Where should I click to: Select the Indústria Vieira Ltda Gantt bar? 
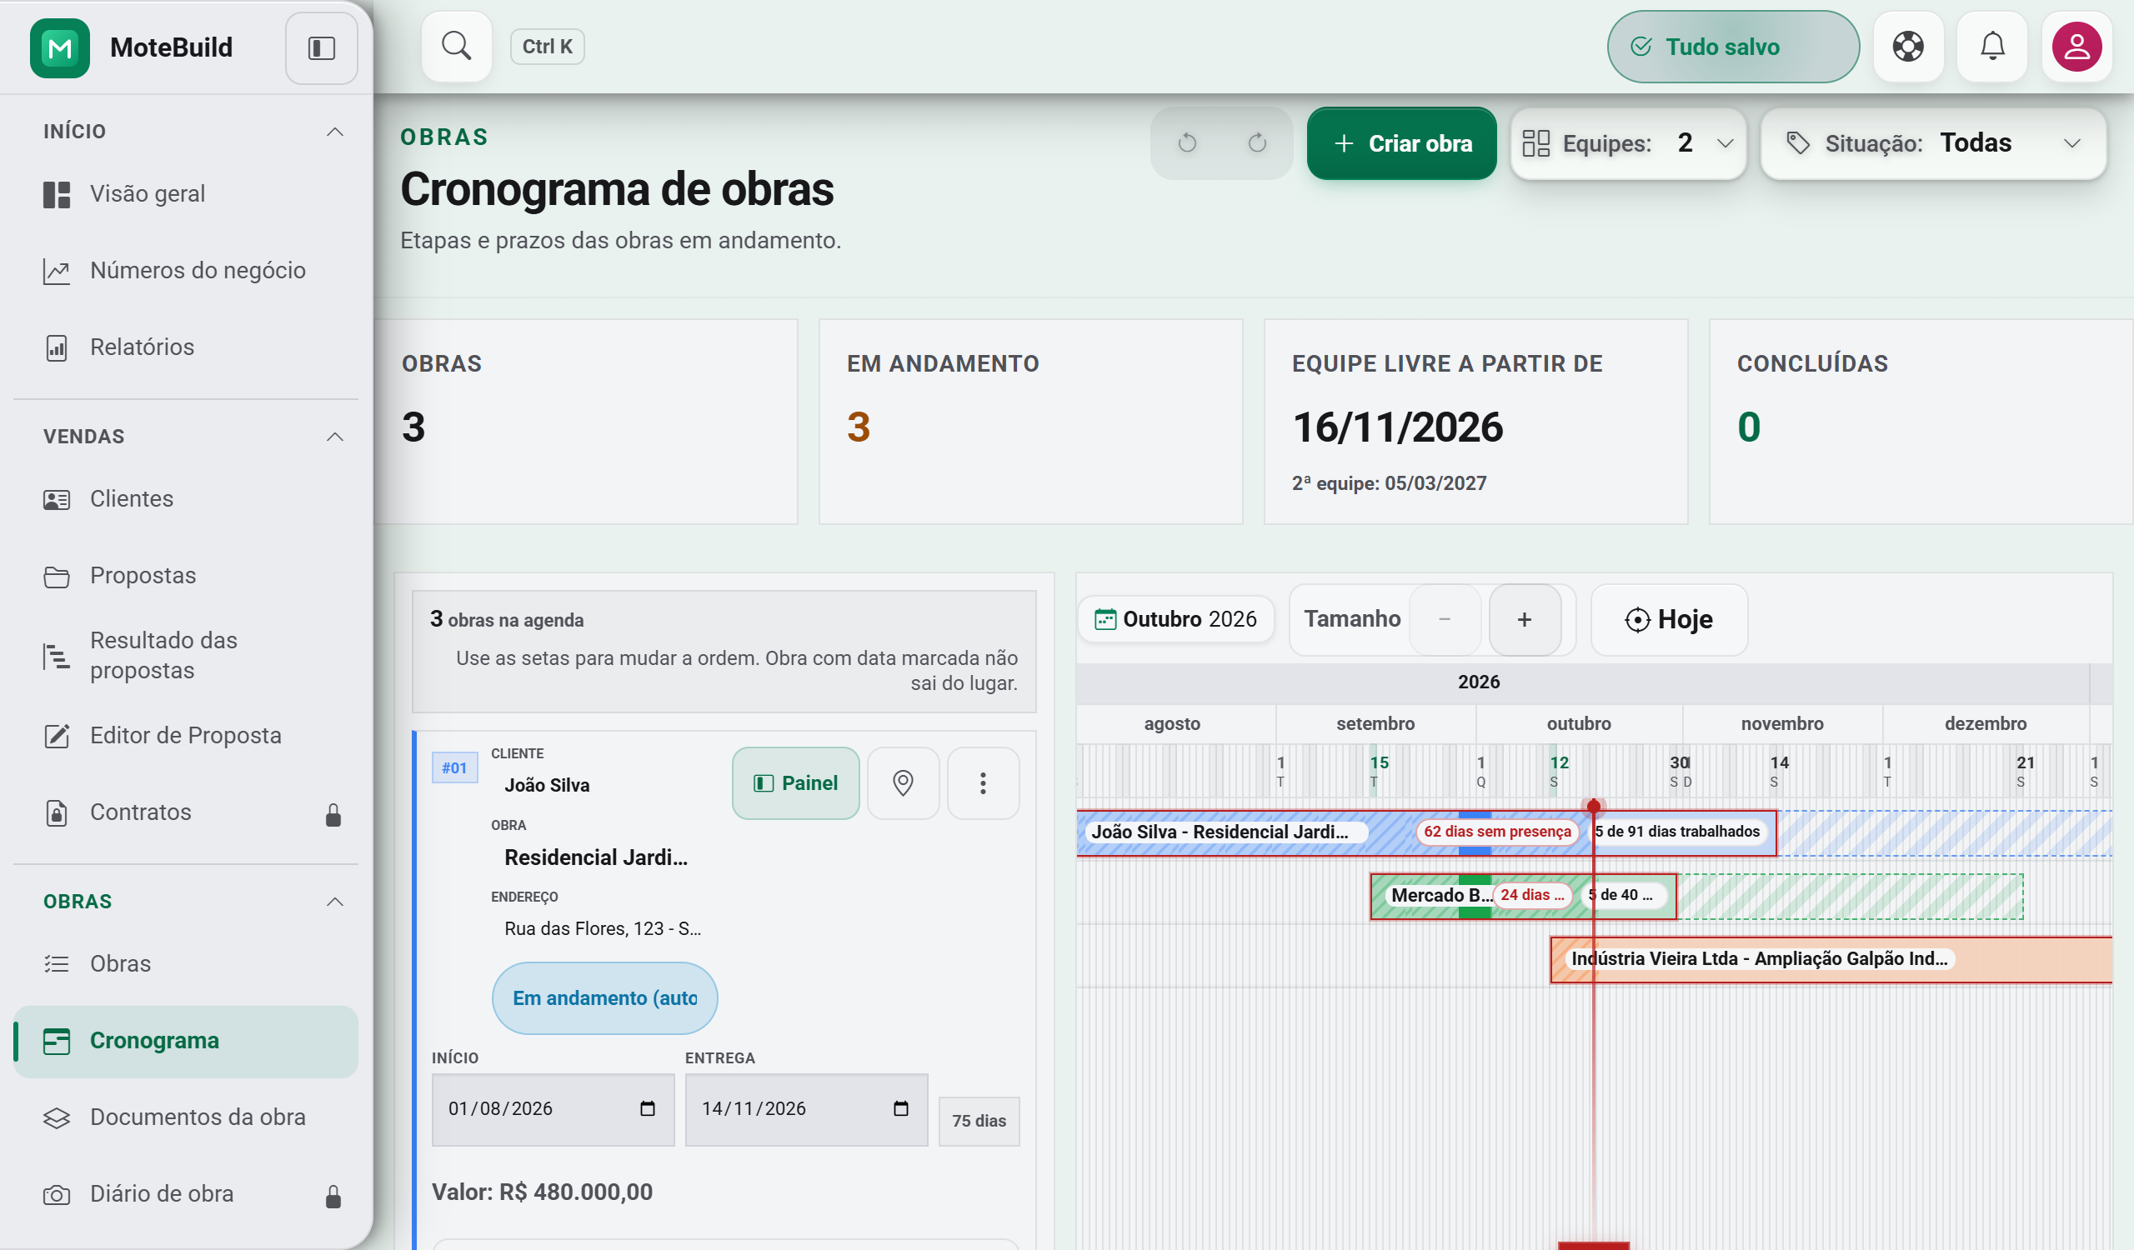[1831, 960]
